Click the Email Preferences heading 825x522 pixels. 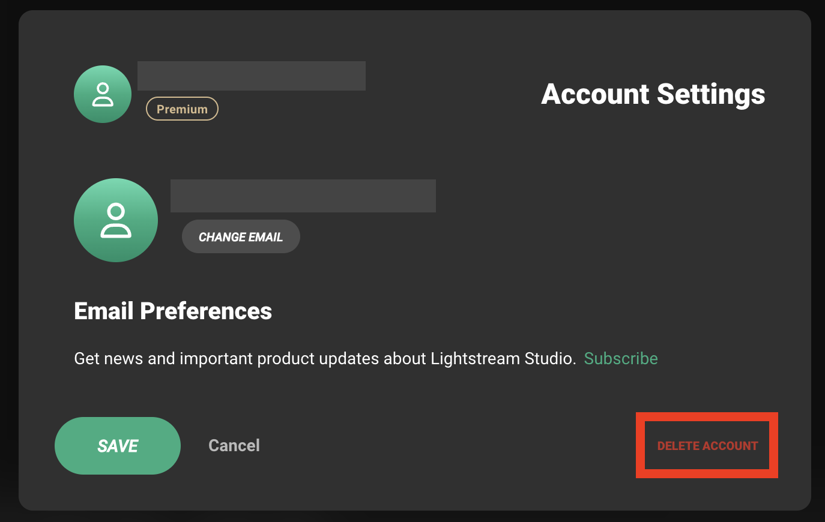tap(173, 311)
